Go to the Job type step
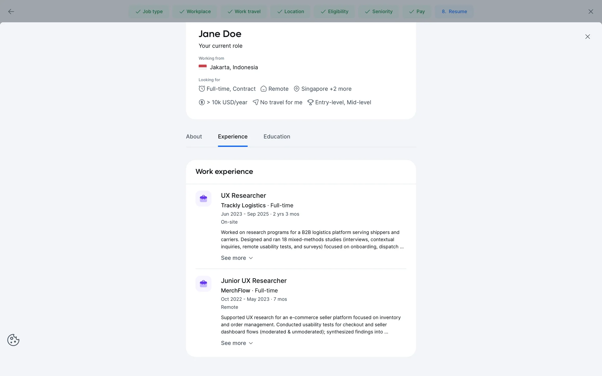The image size is (602, 376). [149, 12]
